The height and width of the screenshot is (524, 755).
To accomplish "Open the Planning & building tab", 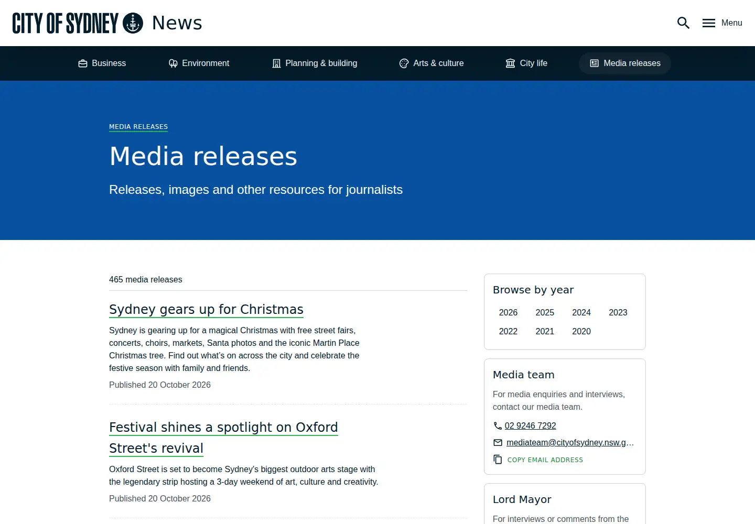I will click(x=315, y=63).
